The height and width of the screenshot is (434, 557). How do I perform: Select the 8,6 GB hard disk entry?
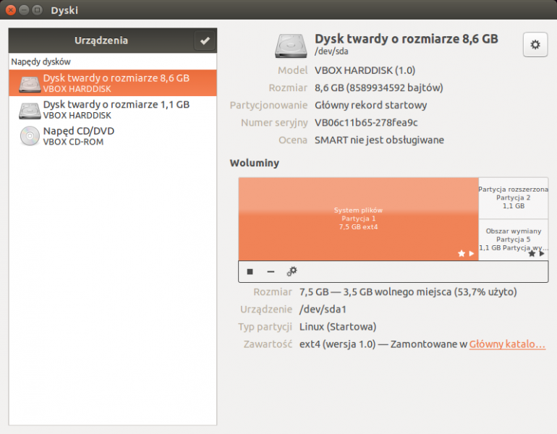(116, 82)
